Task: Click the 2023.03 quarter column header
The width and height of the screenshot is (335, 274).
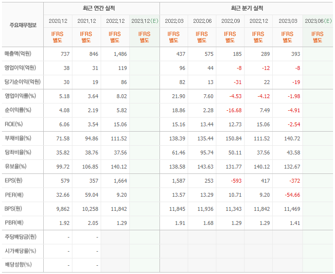Action: [x=288, y=21]
